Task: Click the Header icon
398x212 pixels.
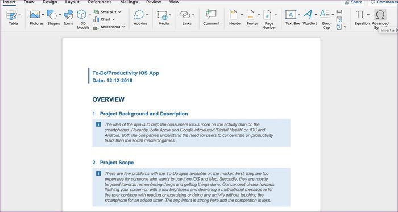Action: (x=234, y=15)
